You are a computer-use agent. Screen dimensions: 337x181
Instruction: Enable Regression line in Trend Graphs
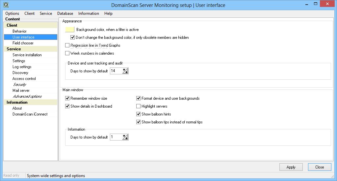click(x=67, y=45)
